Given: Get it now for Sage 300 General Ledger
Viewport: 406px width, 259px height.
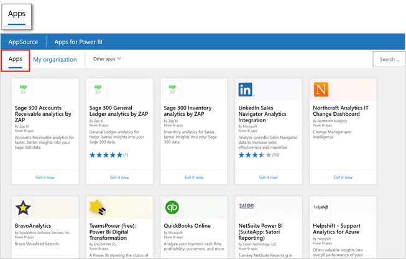Looking at the screenshot, I should tap(119, 177).
